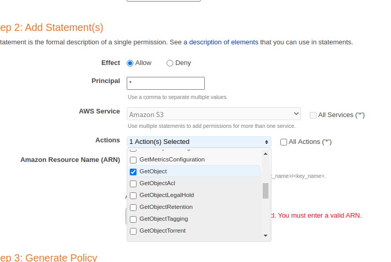Click the Actions dropdown arrow icon
Image resolution: width=391 pixels, height=262 pixels.
point(267,142)
